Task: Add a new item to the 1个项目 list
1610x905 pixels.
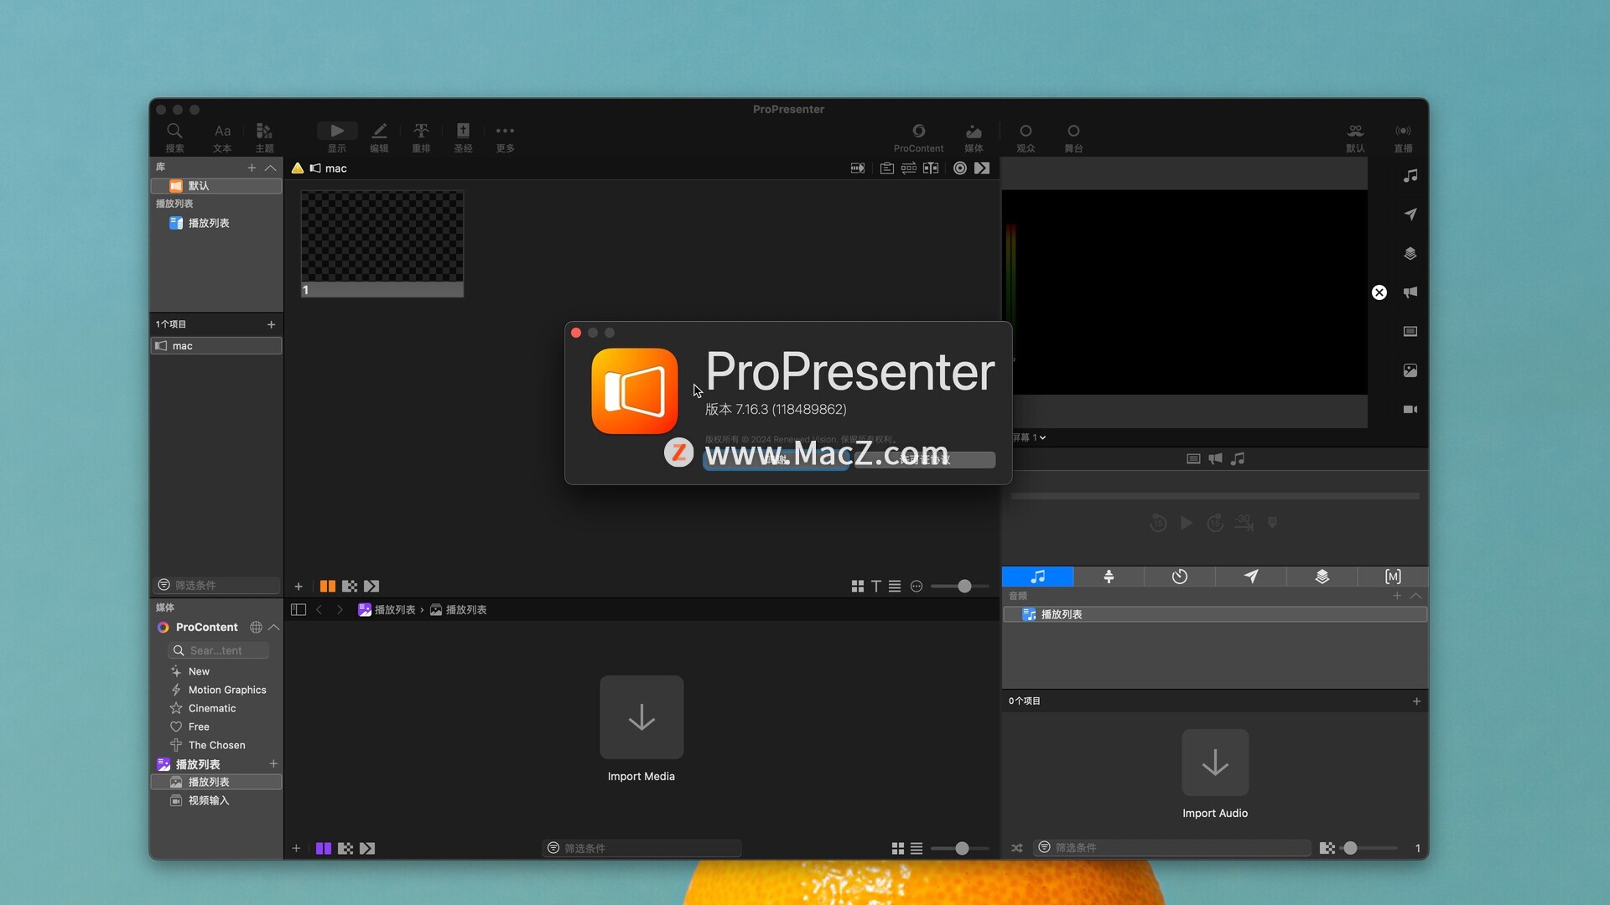Action: (271, 324)
